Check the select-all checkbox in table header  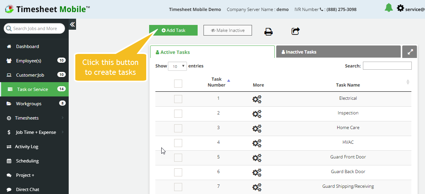click(178, 84)
